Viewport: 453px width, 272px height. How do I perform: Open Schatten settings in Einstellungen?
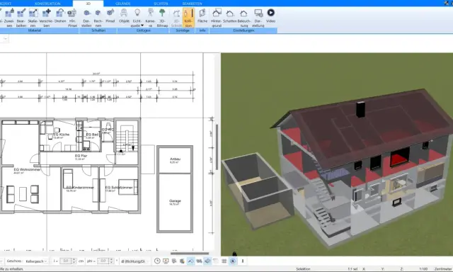pyautogui.click(x=229, y=16)
